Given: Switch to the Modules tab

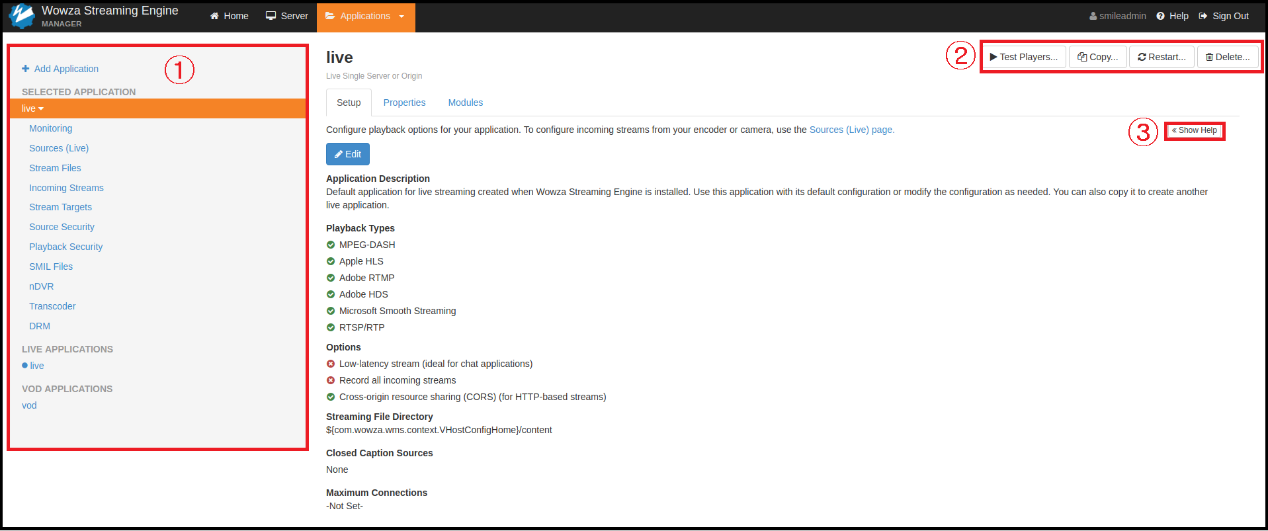Looking at the screenshot, I should pos(465,102).
